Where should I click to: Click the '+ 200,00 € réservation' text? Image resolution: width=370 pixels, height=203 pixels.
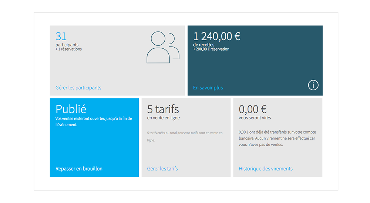click(211, 49)
